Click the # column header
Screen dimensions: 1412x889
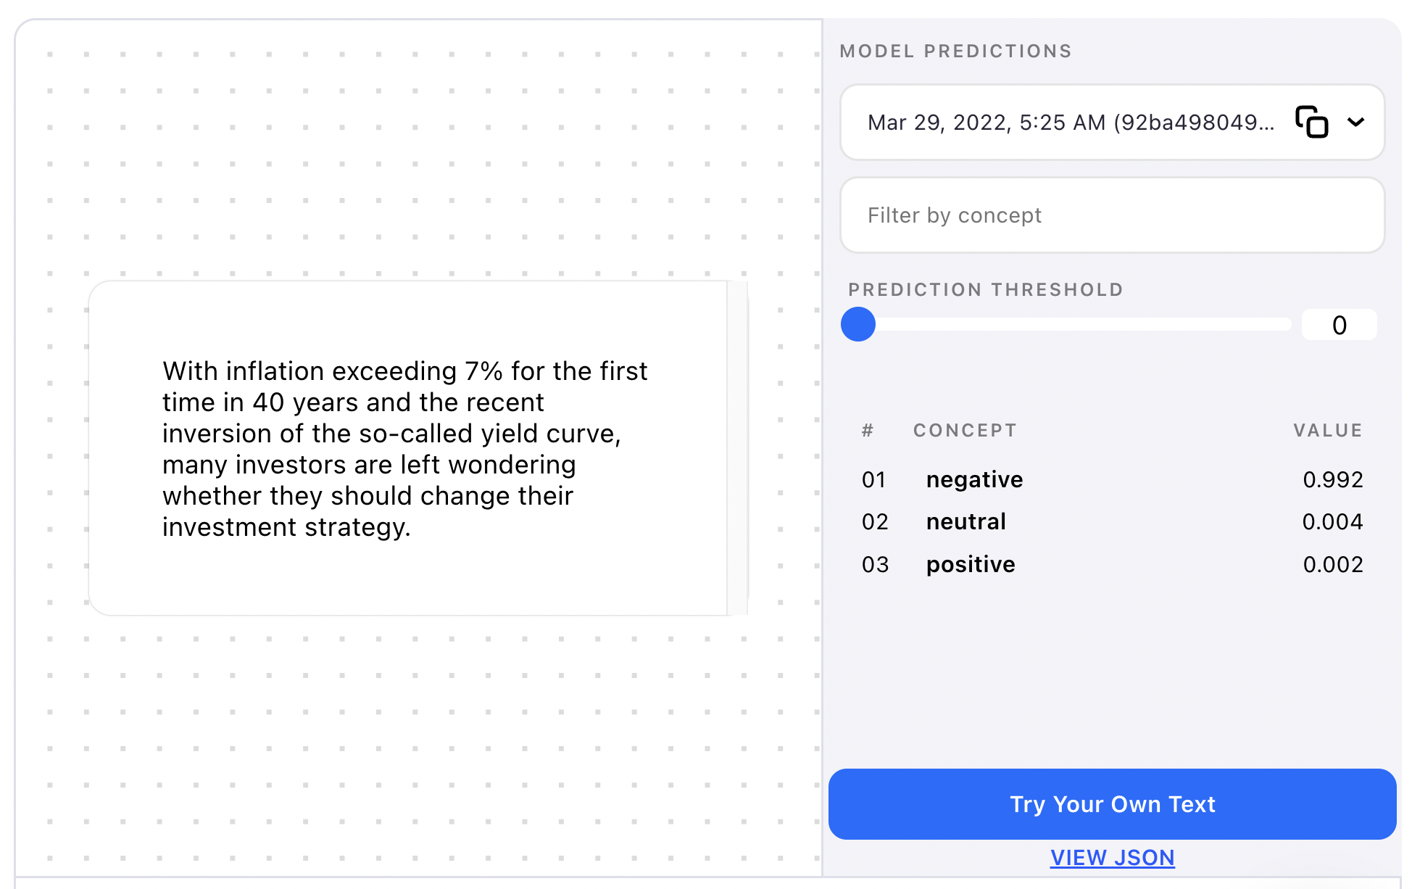(x=868, y=431)
